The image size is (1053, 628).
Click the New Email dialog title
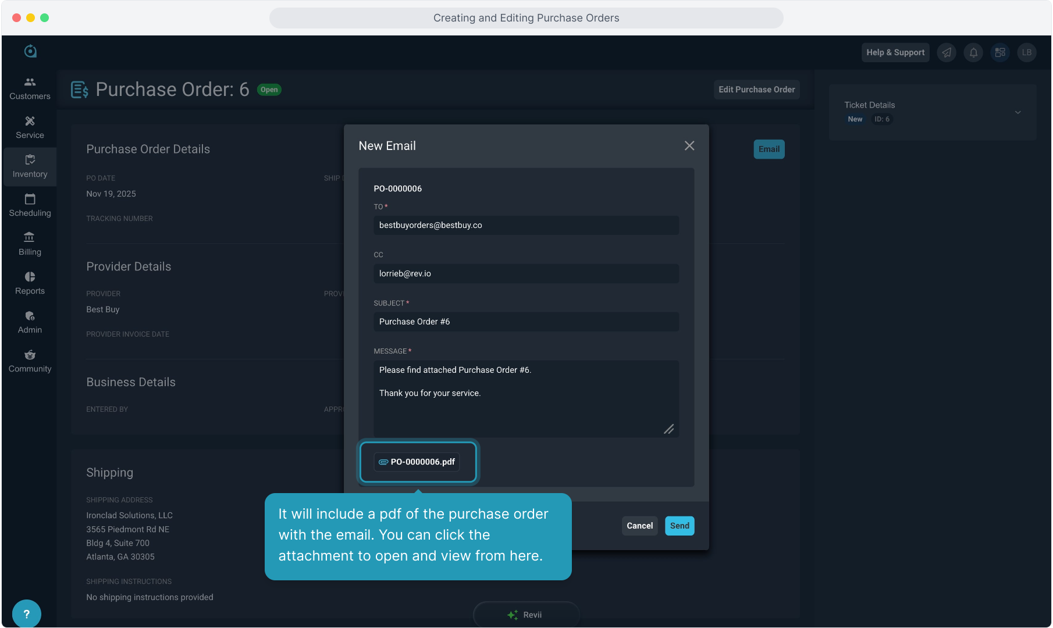pos(387,146)
